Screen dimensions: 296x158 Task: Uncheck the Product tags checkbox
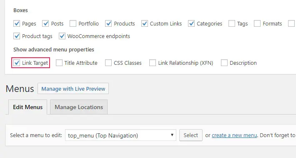(x=17, y=36)
